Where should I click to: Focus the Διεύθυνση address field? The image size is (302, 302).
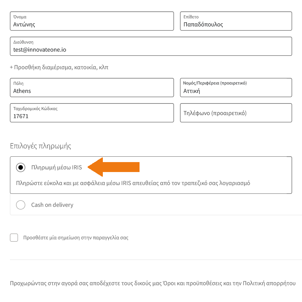point(151,46)
